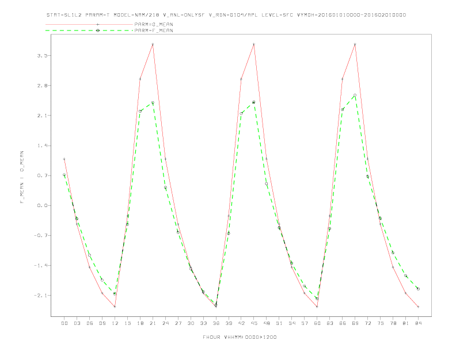Click the x-axis tick label 81
This screenshot has width=456, height=352.
[x=406, y=323]
